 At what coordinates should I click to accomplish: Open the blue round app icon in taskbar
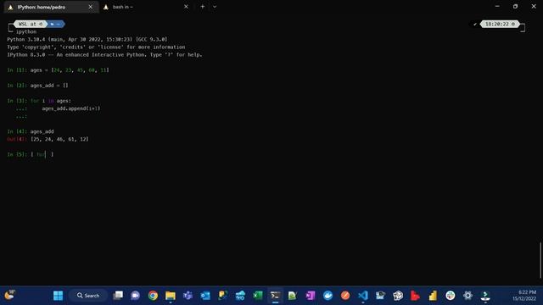(327, 296)
